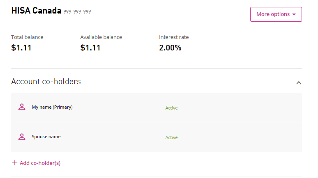Click the Active status of the primary holder
The width and height of the screenshot is (318, 178).
171,108
